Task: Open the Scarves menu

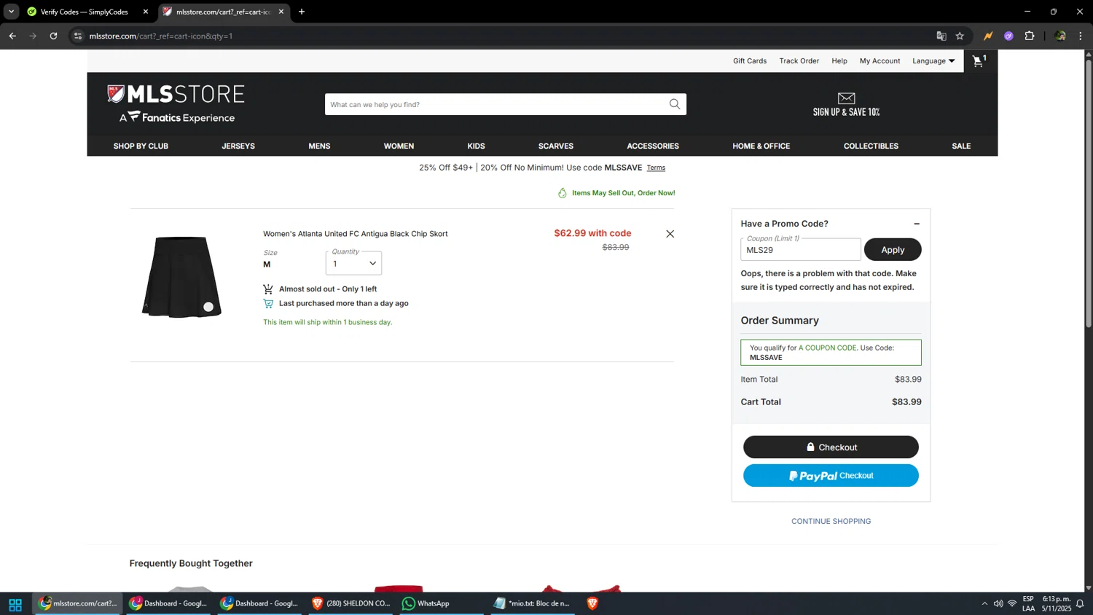Action: point(556,146)
